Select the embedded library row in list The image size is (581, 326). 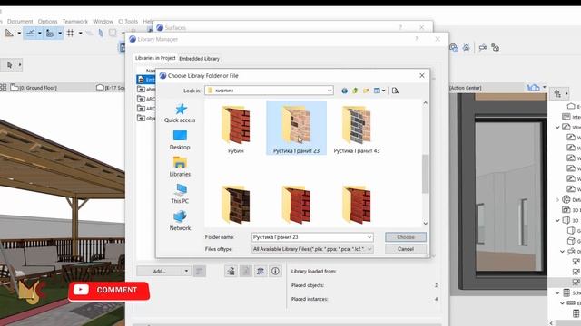(x=146, y=80)
